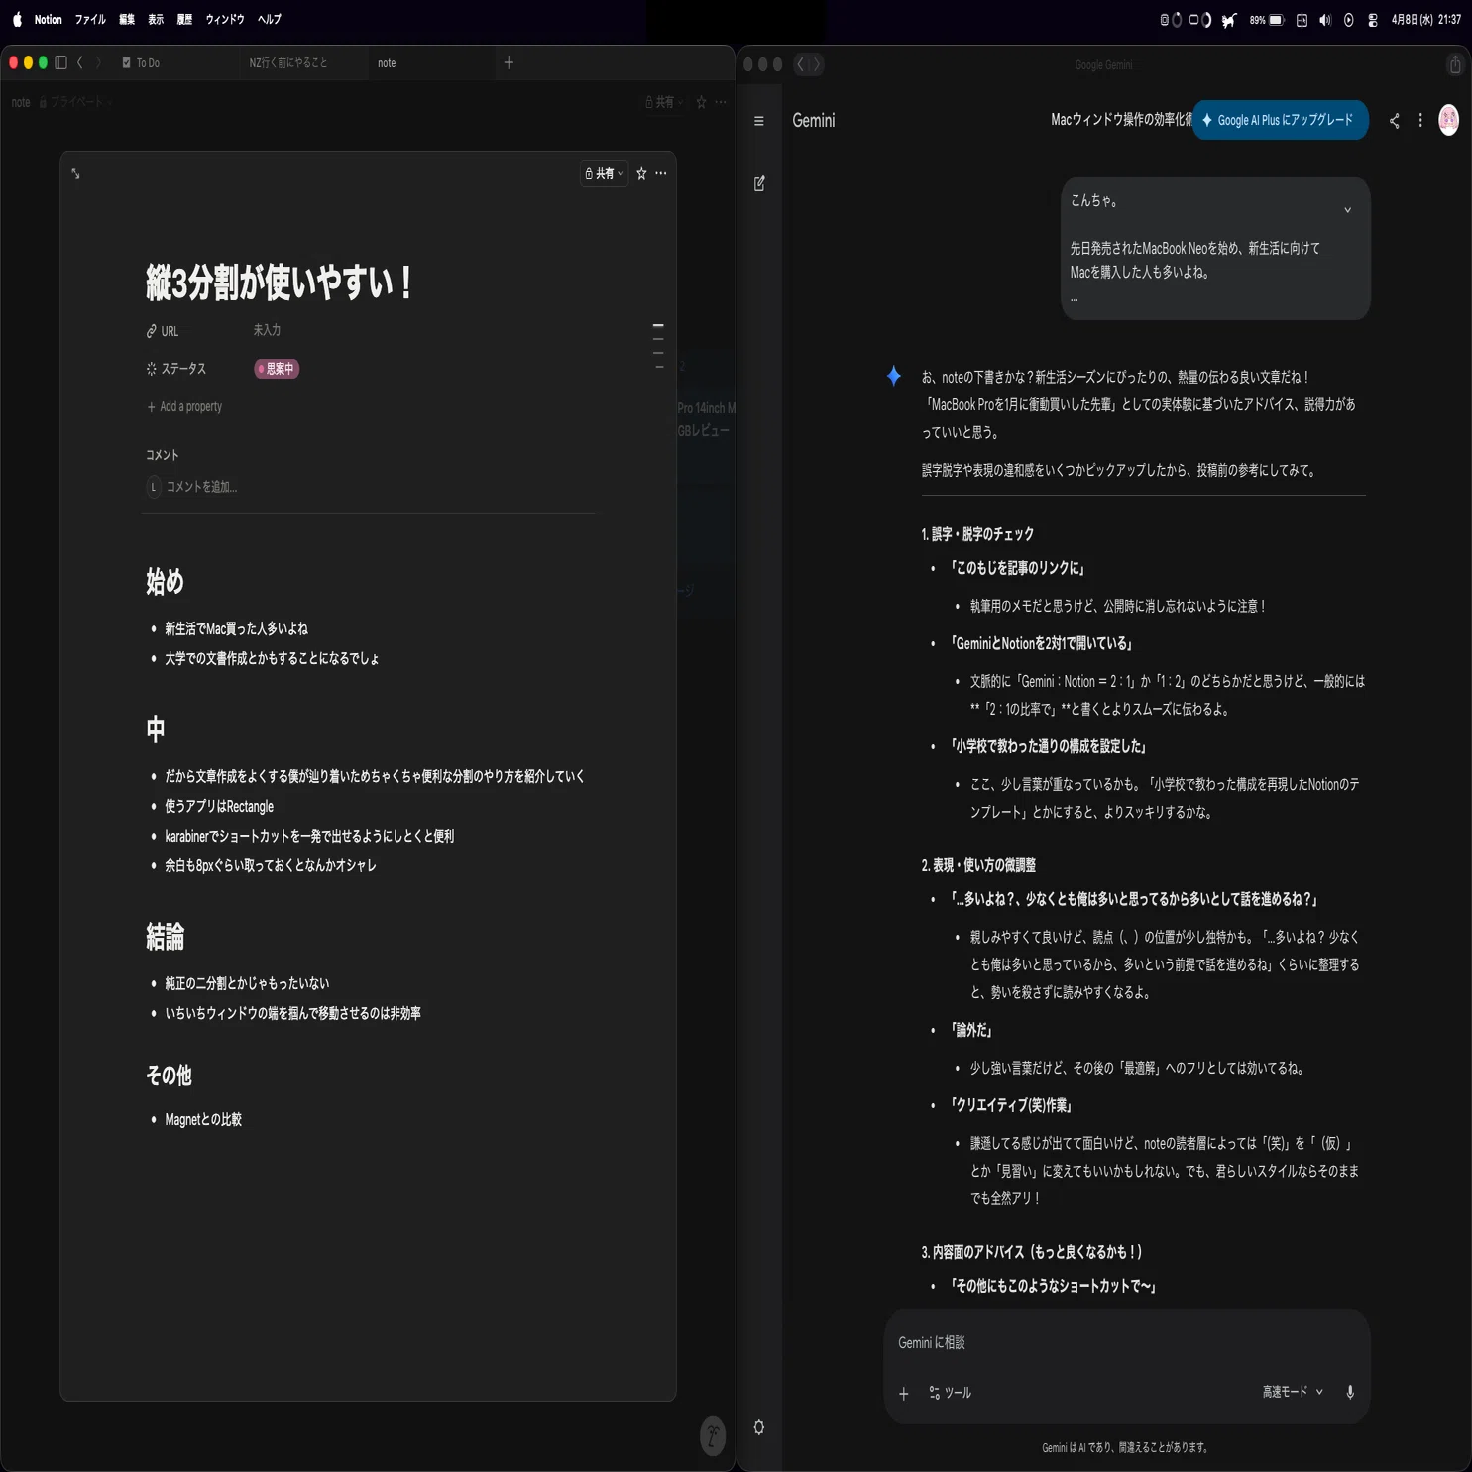The width and height of the screenshot is (1472, 1472).
Task: Open the ツール tools button
Action: 950,1393
